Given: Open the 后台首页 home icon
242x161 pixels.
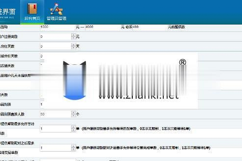Looking at the screenshot, I should pyautogui.click(x=32, y=9).
